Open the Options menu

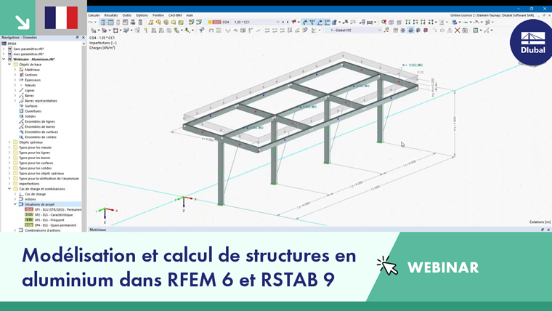click(x=142, y=15)
